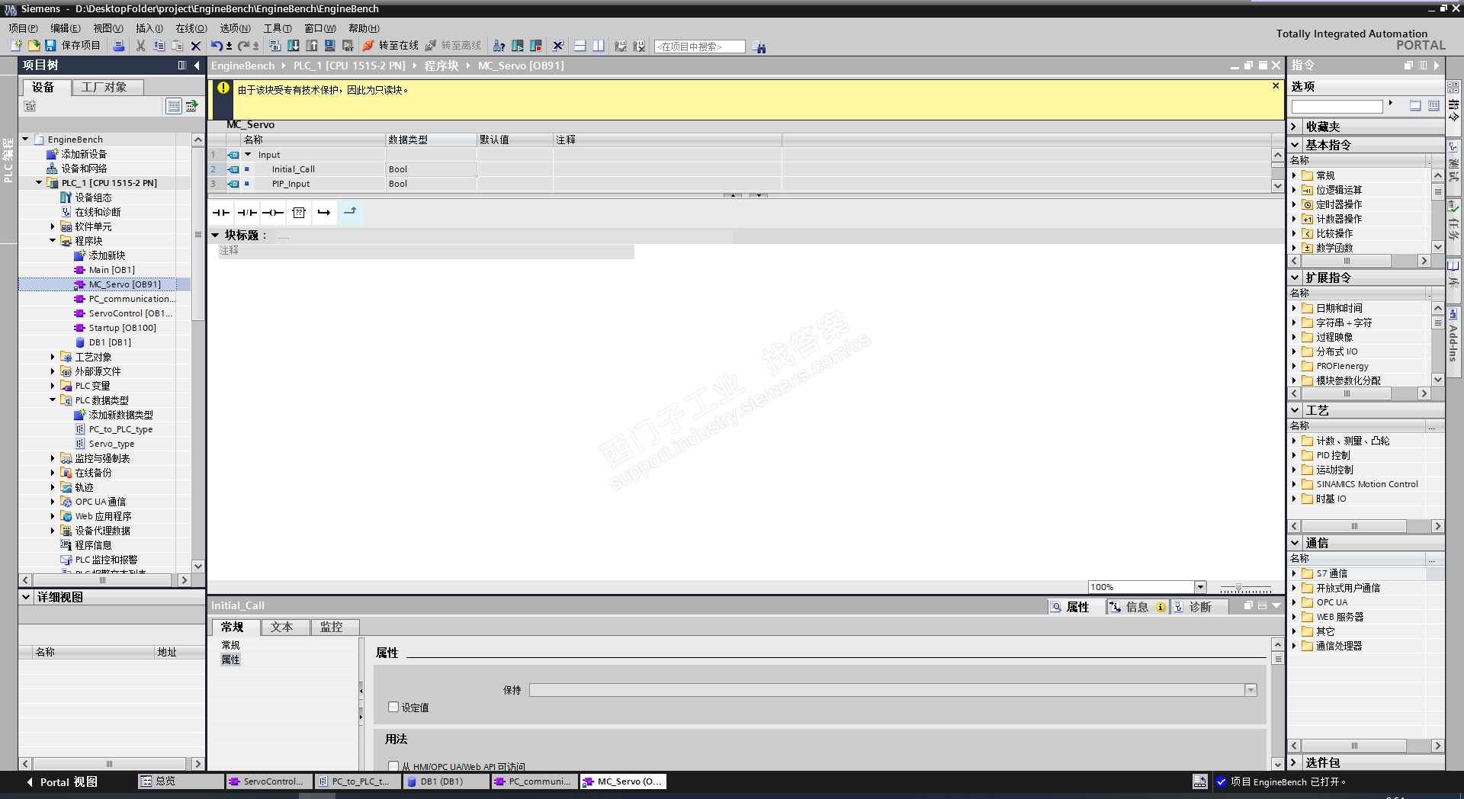Click the 添加新块 tree item
The width and height of the screenshot is (1464, 799).
point(107,255)
